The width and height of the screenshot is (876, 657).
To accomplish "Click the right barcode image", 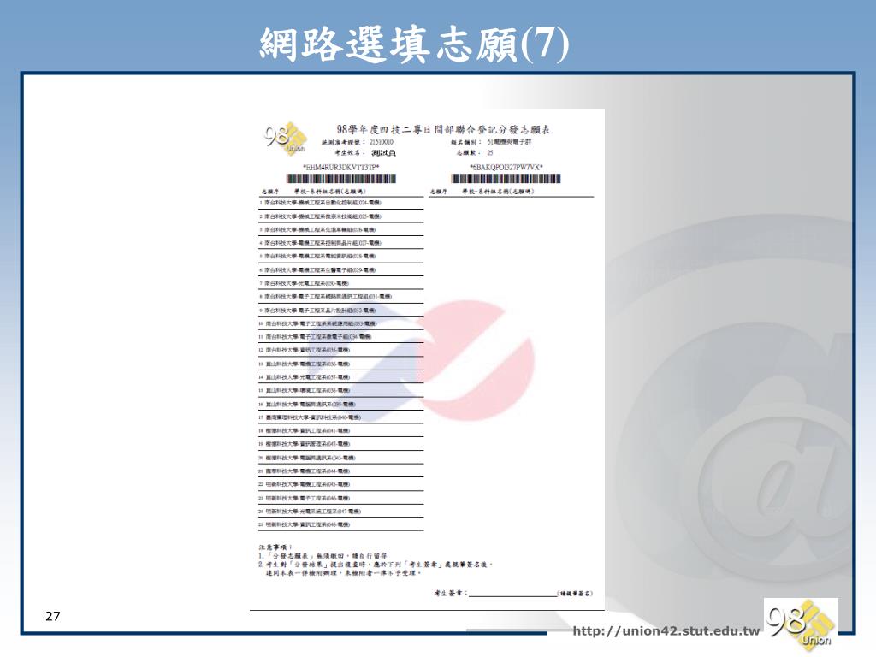I will 506,179.
